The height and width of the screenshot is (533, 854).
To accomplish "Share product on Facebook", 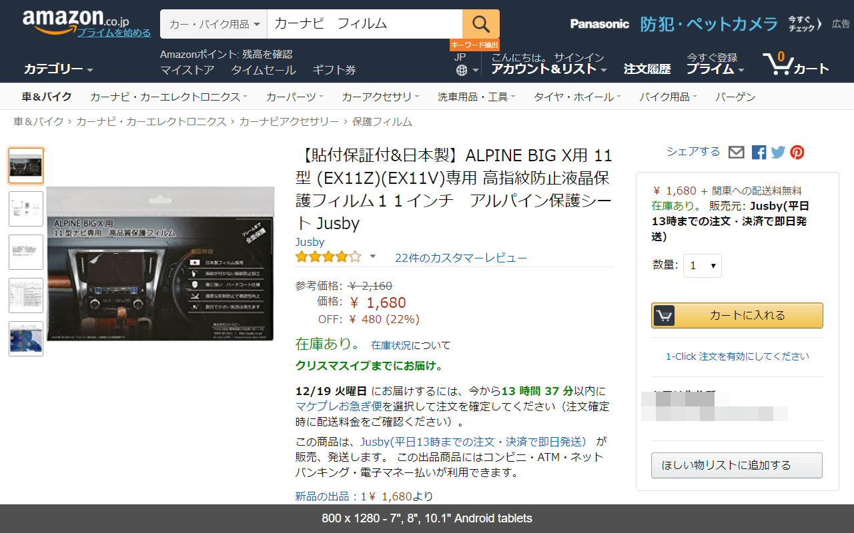I will [x=759, y=153].
